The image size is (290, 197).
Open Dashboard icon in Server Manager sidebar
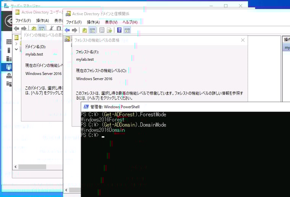[9, 42]
